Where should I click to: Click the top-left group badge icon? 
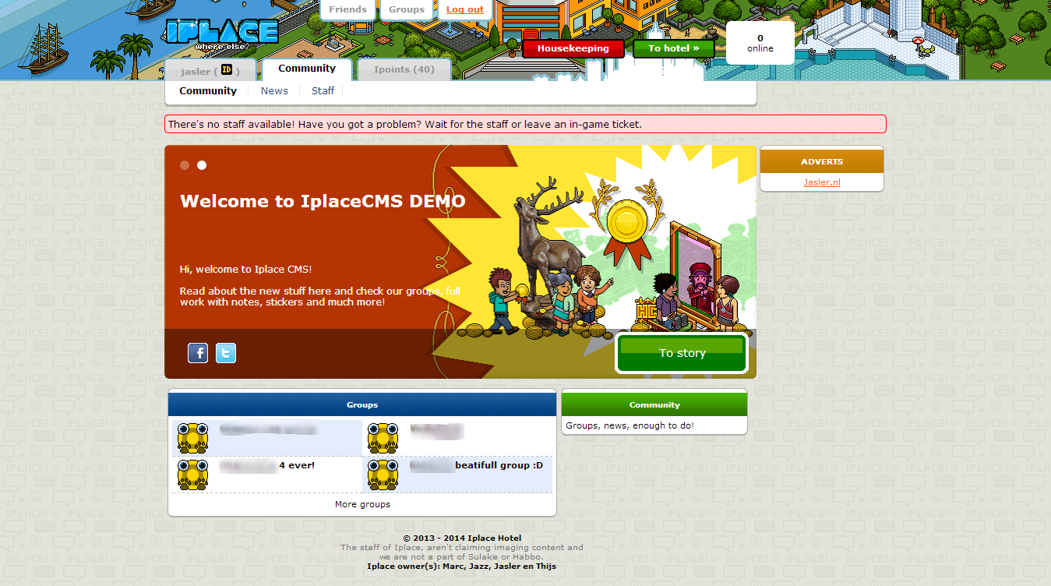click(x=192, y=438)
